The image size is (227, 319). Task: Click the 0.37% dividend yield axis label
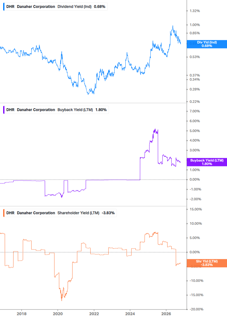[195, 75]
